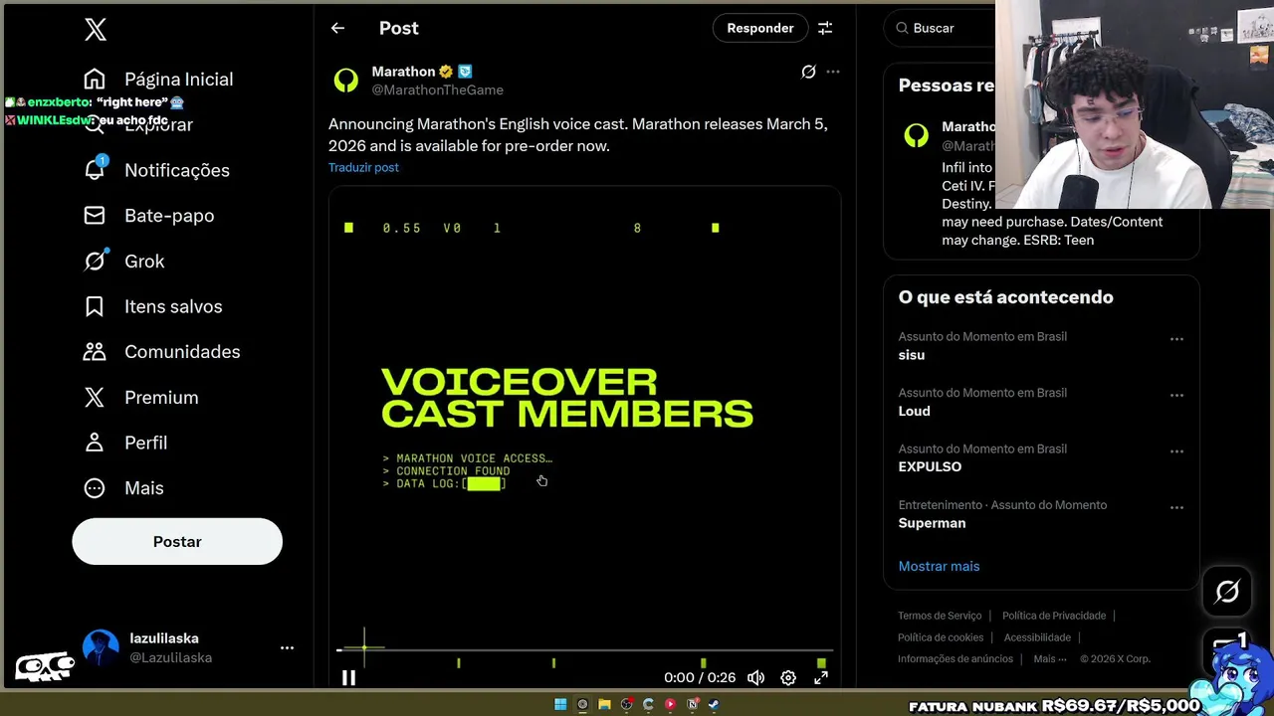Click lazulilaska profile avatar
Viewport: 1274px width, 716px height.
(x=101, y=648)
